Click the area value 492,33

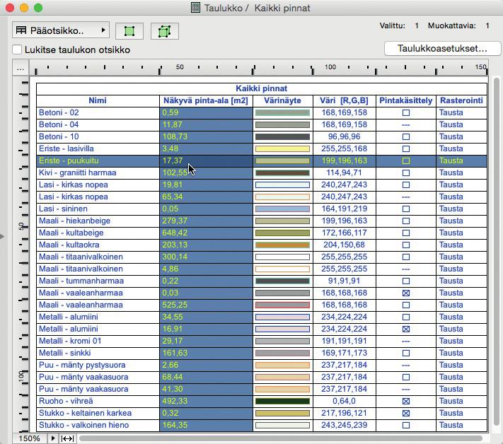(175, 402)
